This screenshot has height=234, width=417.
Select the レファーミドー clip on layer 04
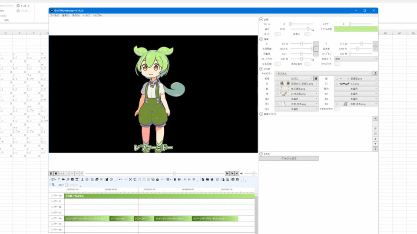point(143,218)
